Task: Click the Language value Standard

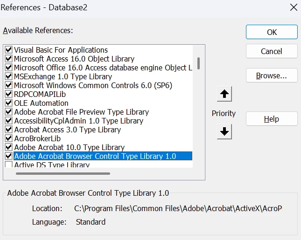Action: pos(91,222)
